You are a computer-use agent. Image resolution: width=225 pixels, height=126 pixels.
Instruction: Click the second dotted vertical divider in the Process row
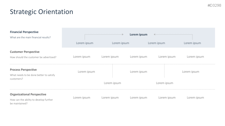[x=164, y=71]
